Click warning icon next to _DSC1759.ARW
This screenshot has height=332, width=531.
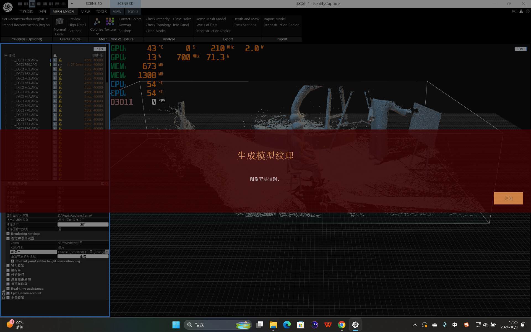pos(60,60)
